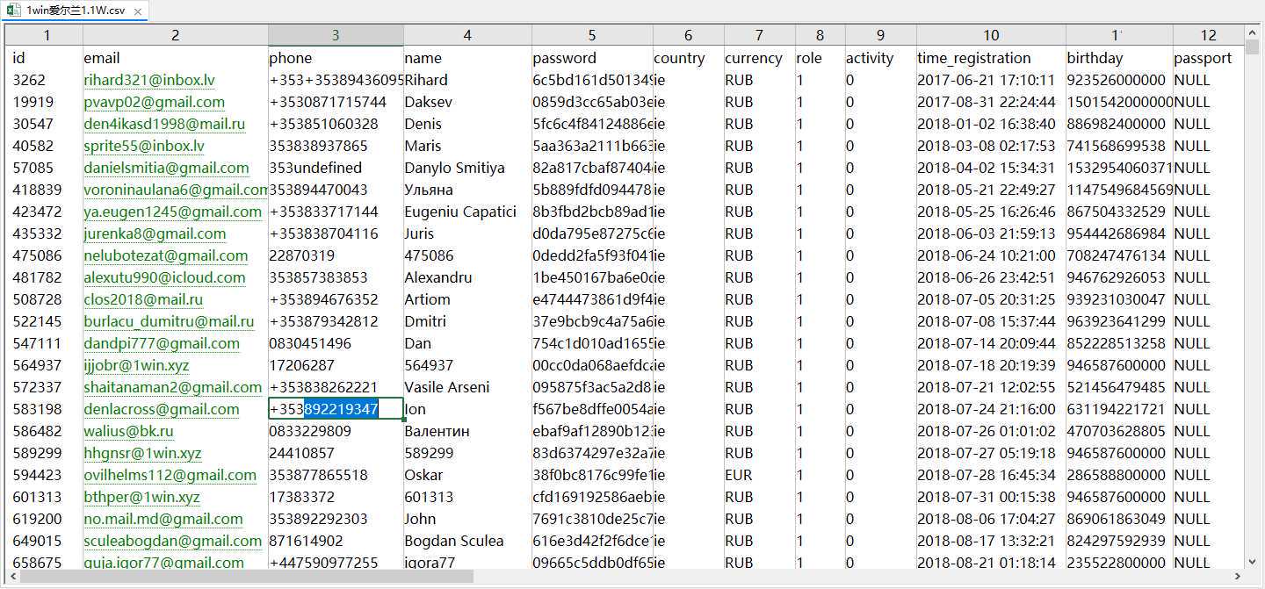Image resolution: width=1265 pixels, height=589 pixels.
Task: Click the 'passport' header cell
Action: pyautogui.click(x=1209, y=58)
